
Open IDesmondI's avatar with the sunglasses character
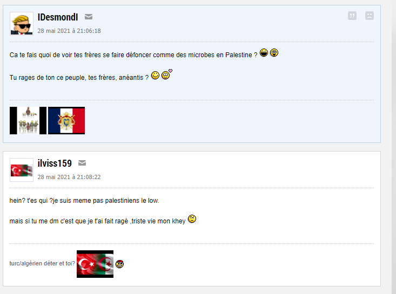22,24
